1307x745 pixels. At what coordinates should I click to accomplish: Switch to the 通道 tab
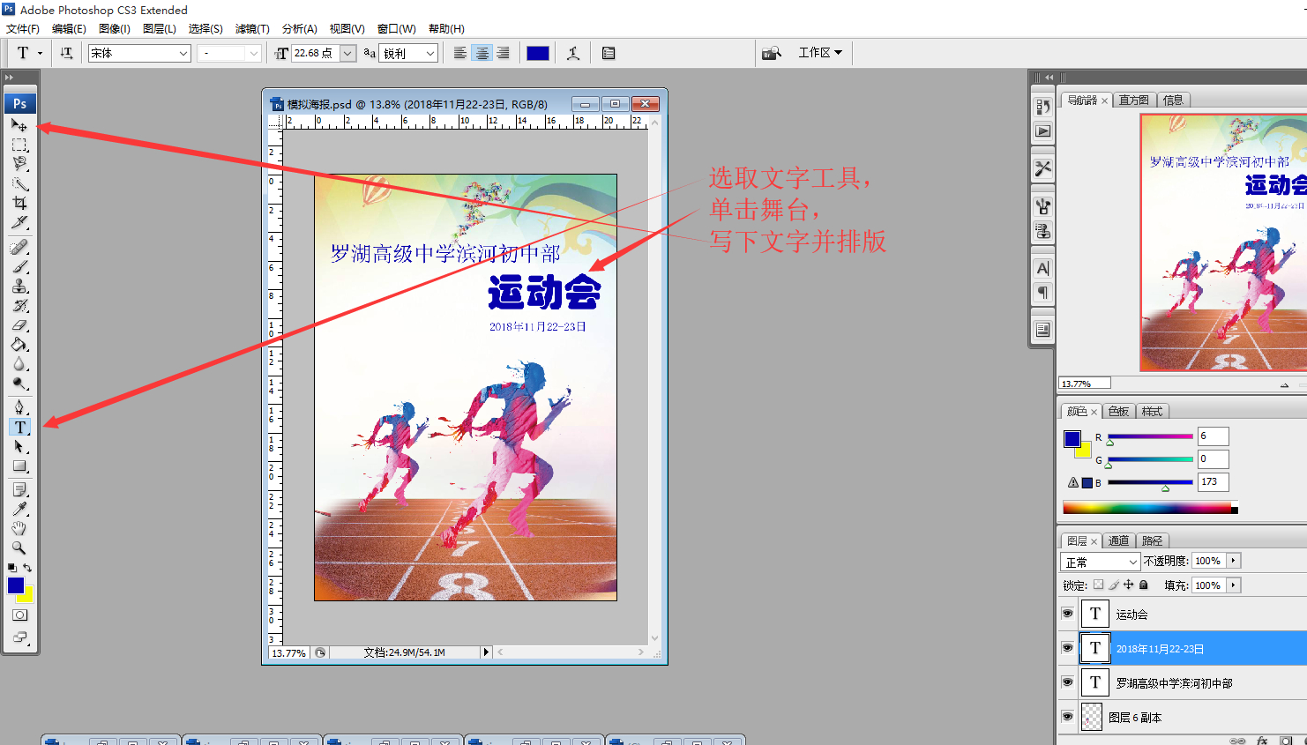tap(1118, 541)
